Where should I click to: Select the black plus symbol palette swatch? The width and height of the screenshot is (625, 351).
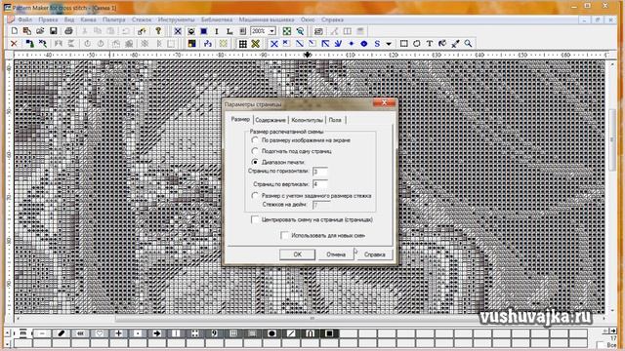[x=118, y=333]
